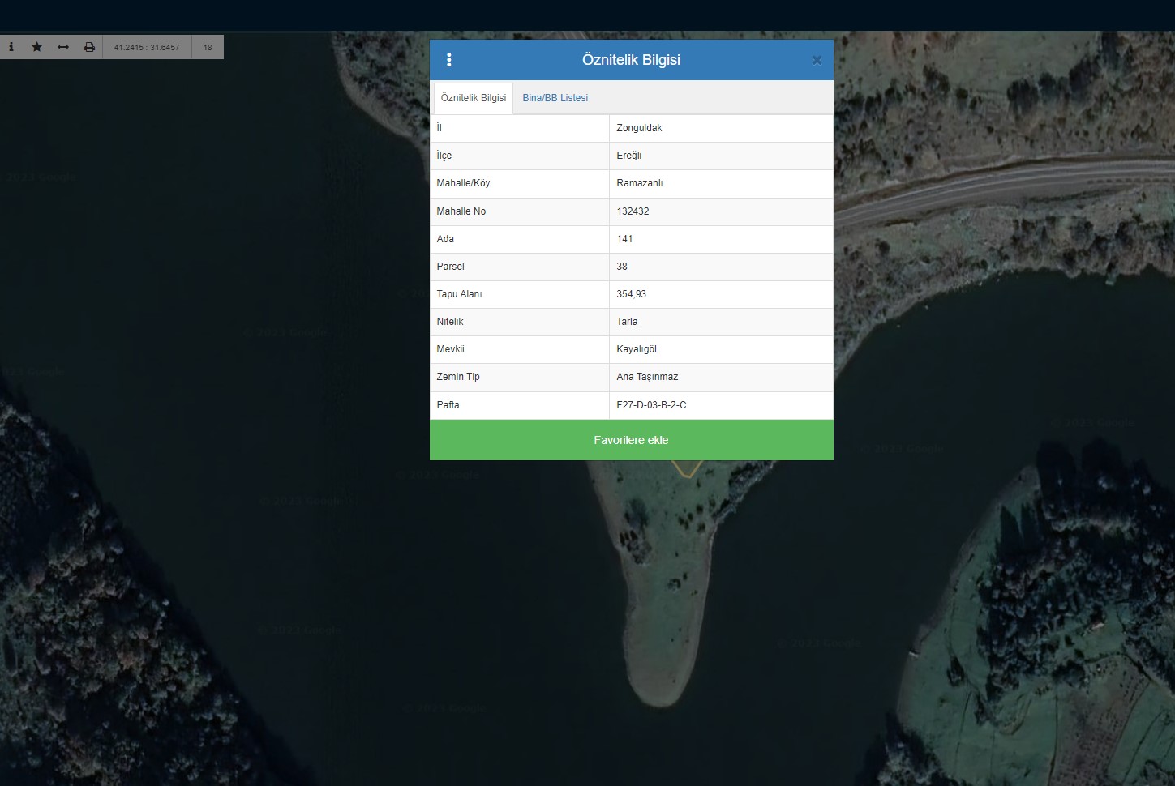Click the zoom level 18 indicator
The width and height of the screenshot is (1175, 786).
(208, 47)
